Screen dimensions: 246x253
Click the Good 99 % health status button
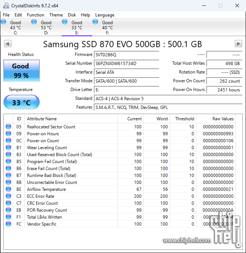(x=21, y=71)
